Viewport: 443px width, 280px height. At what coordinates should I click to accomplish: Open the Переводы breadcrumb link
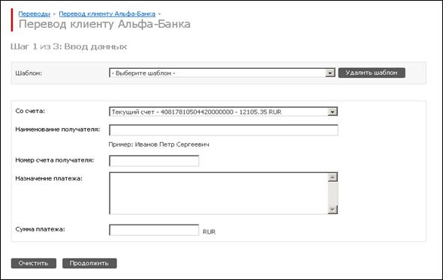click(35, 13)
